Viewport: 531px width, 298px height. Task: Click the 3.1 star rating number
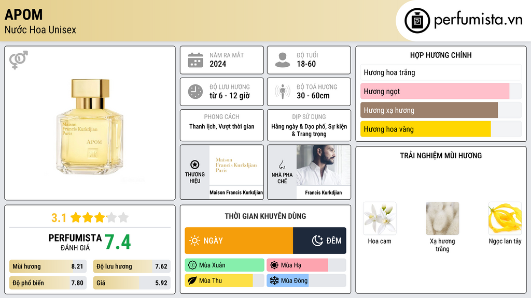59,218
